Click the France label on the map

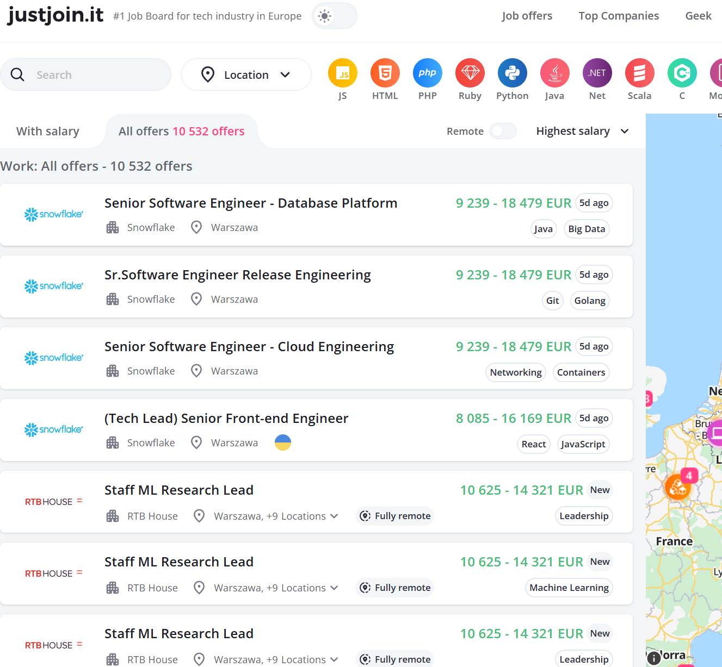click(x=674, y=541)
